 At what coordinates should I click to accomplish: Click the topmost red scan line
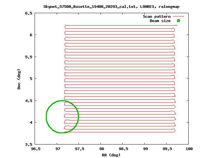coord(121,25)
